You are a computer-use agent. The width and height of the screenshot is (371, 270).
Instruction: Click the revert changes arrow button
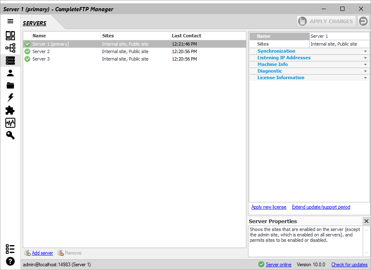tap(363, 21)
